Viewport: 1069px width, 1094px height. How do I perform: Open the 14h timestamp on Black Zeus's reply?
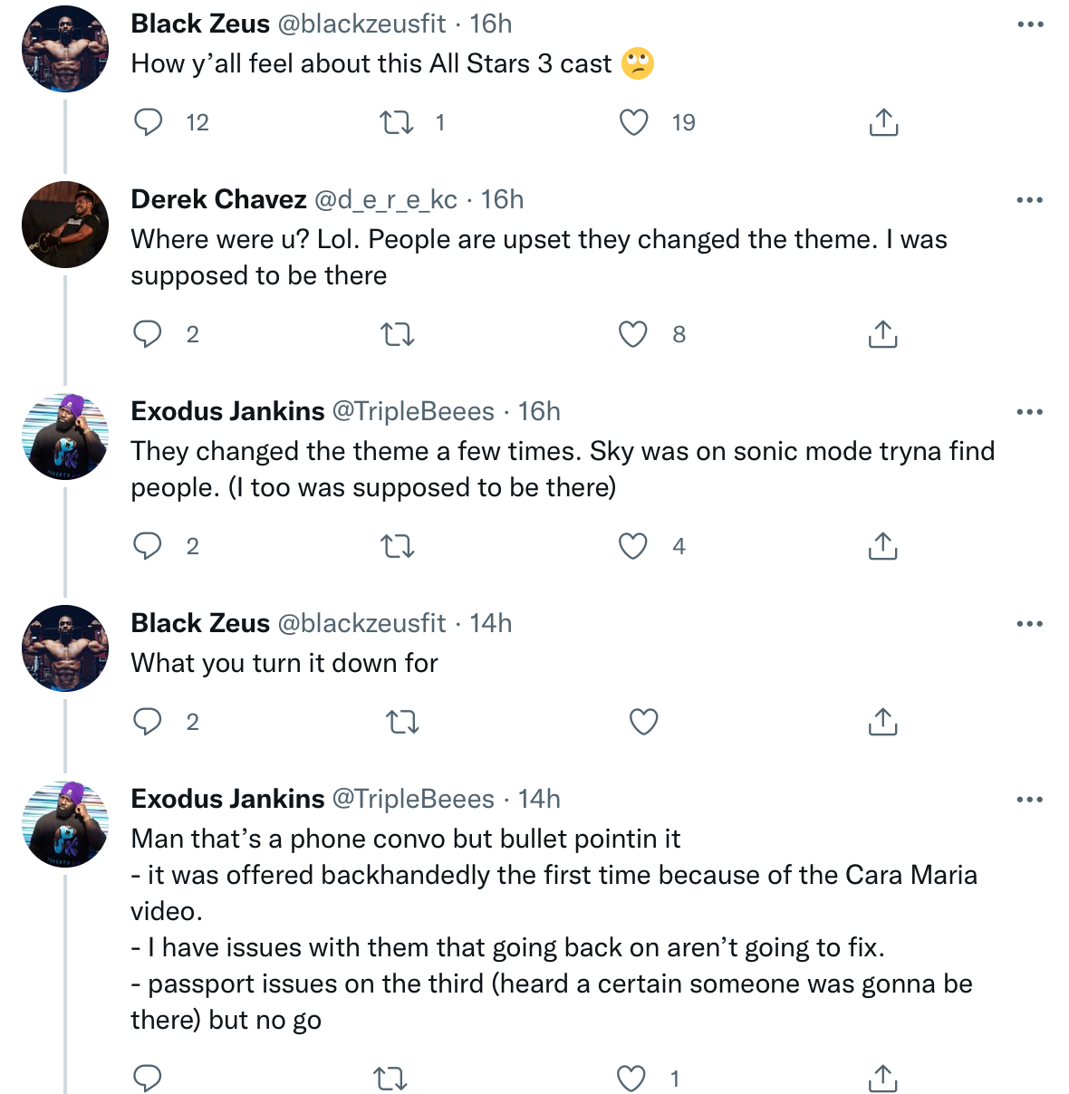(491, 623)
